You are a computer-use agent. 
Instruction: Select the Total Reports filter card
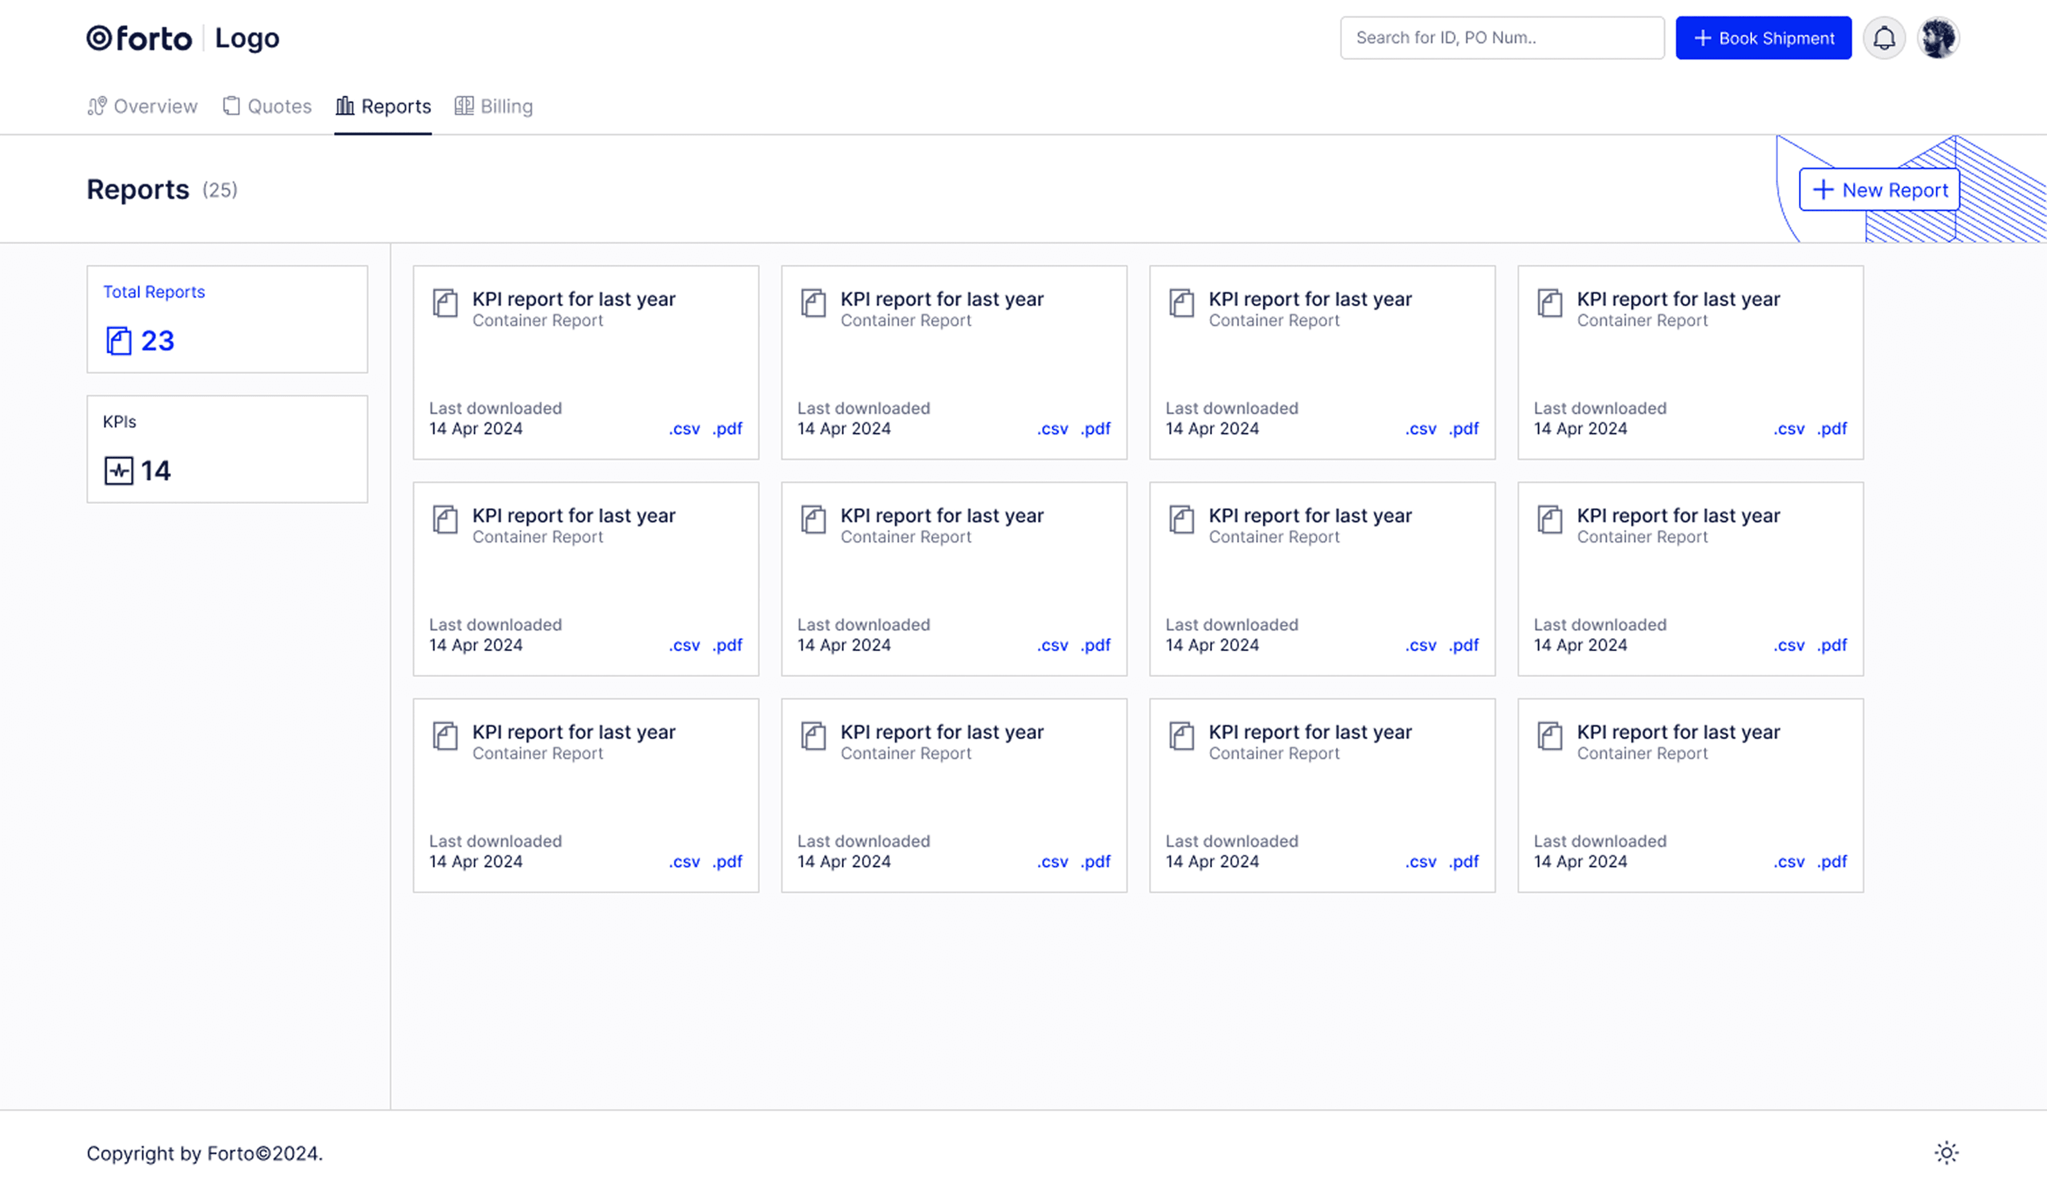coord(228,319)
